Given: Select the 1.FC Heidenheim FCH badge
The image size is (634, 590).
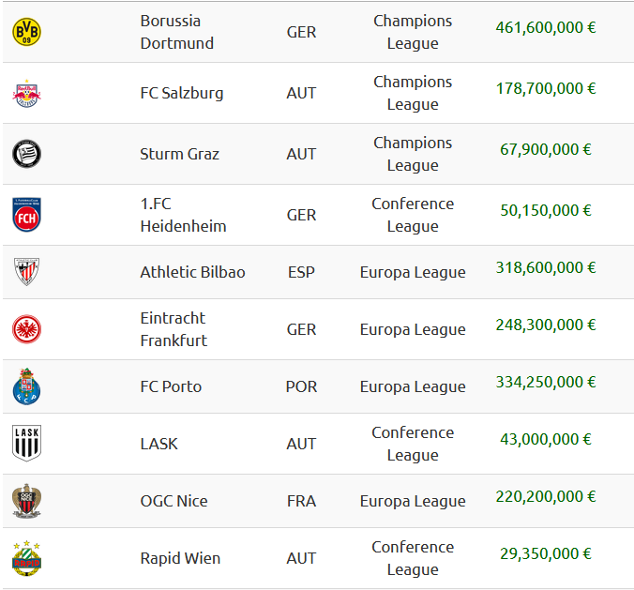Looking at the screenshot, I should 26,215.
